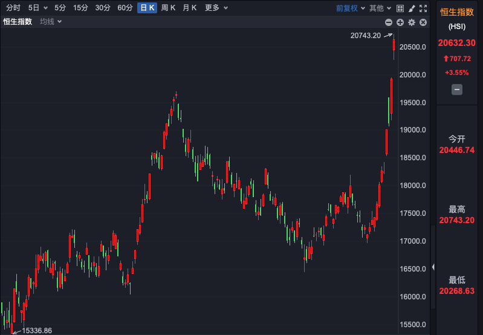
Task: Open the chart layout grid icon
Action: tap(400, 8)
